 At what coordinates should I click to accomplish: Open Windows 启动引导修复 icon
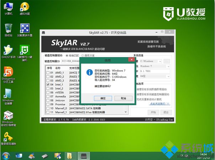coord(9,118)
